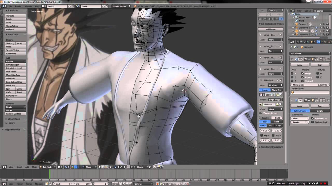
Task: Open the Mesh menu in viewport header
Action: pyautogui.click(x=34, y=167)
